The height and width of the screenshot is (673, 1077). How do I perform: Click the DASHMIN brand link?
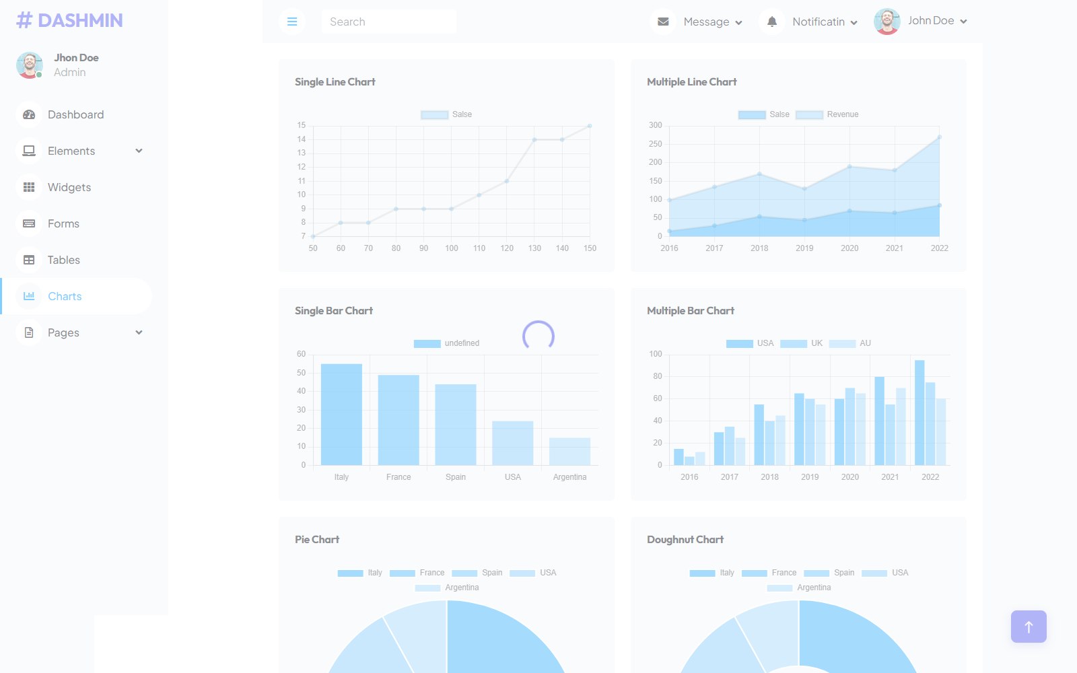tap(69, 20)
